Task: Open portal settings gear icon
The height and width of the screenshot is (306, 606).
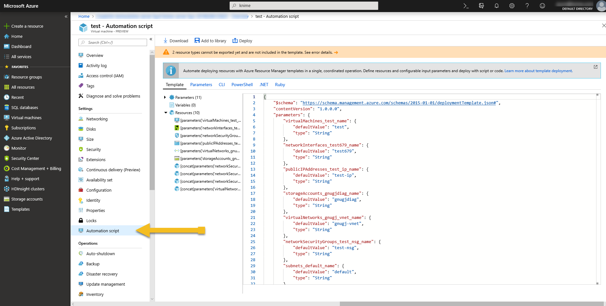Action: [x=512, y=6]
